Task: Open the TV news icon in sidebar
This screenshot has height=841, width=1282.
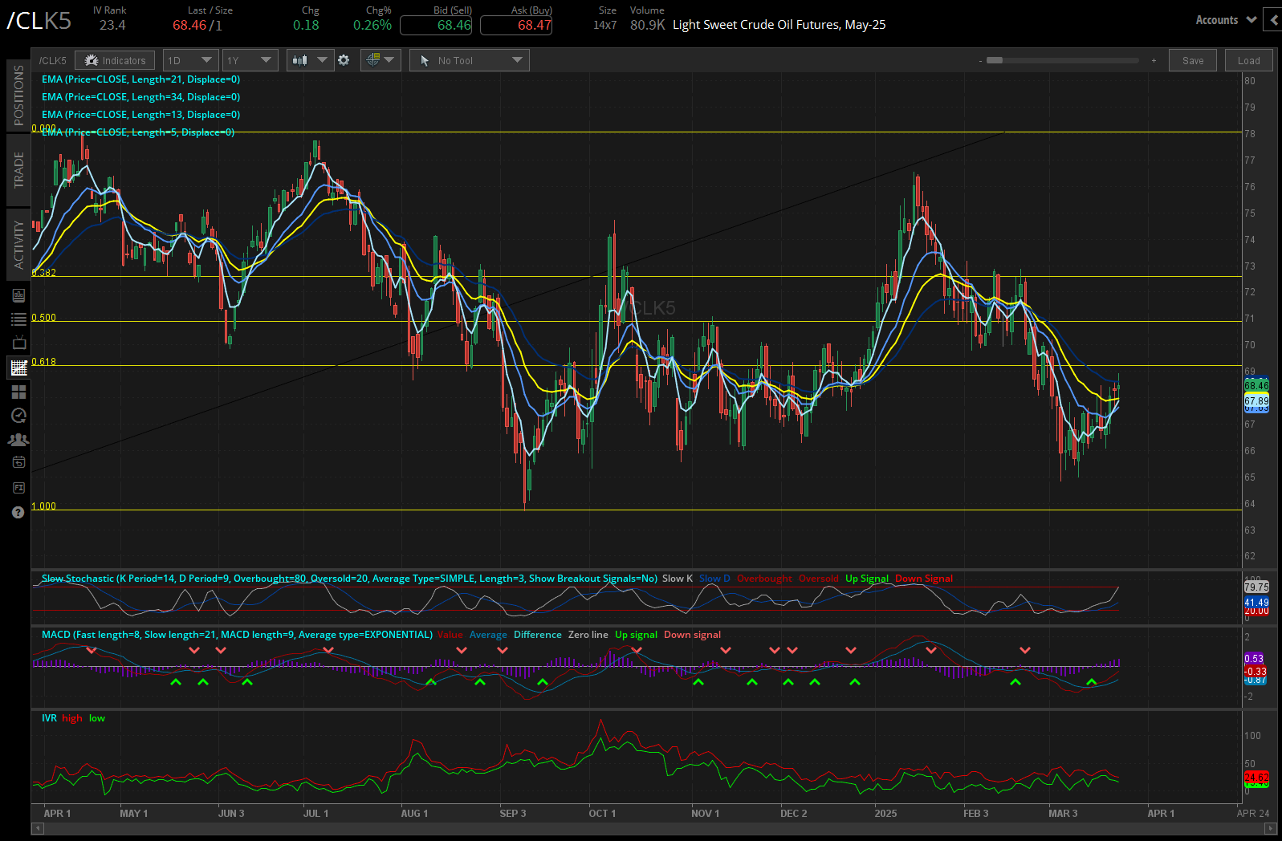Action: click(18, 343)
